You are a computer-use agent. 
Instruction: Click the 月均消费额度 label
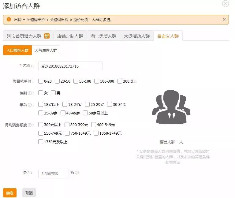tap(16, 125)
